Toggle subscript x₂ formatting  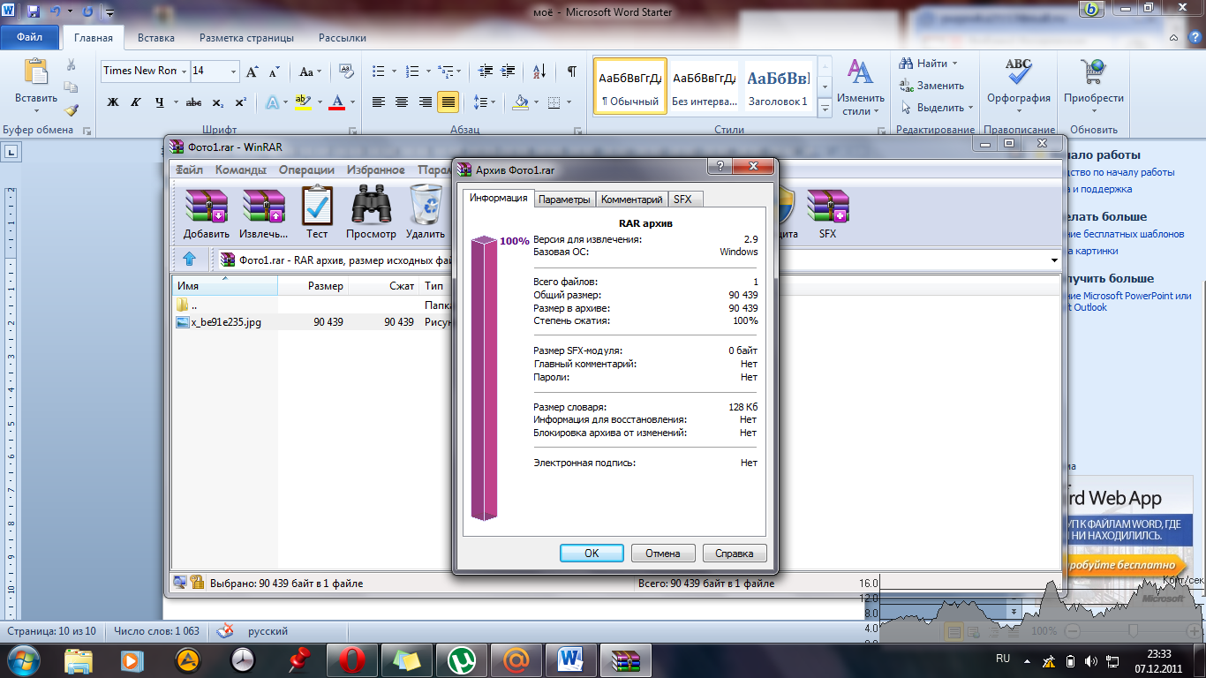point(218,102)
